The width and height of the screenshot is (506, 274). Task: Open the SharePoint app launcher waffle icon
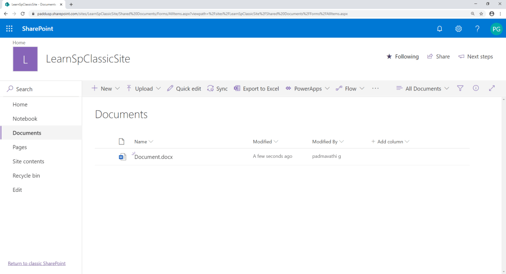pyautogui.click(x=9, y=29)
